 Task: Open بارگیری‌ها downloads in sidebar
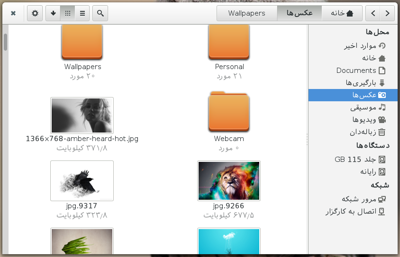click(361, 83)
